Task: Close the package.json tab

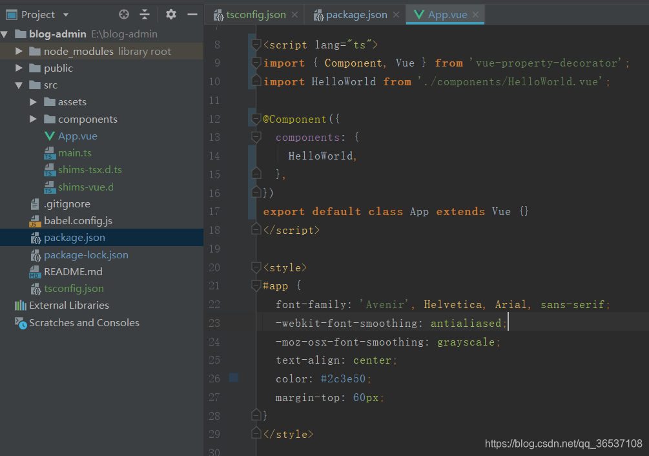Action: [x=396, y=15]
